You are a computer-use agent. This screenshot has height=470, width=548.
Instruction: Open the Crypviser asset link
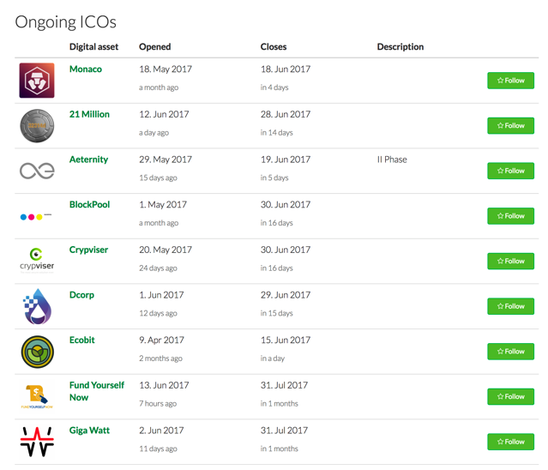89,250
